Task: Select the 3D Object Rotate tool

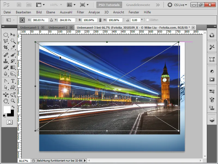Action: (x=5, y=95)
